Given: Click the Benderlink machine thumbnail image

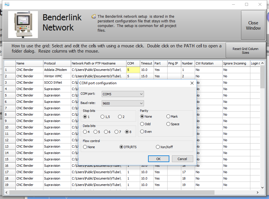Looking at the screenshot, I should pyautogui.click(x=23, y=25).
